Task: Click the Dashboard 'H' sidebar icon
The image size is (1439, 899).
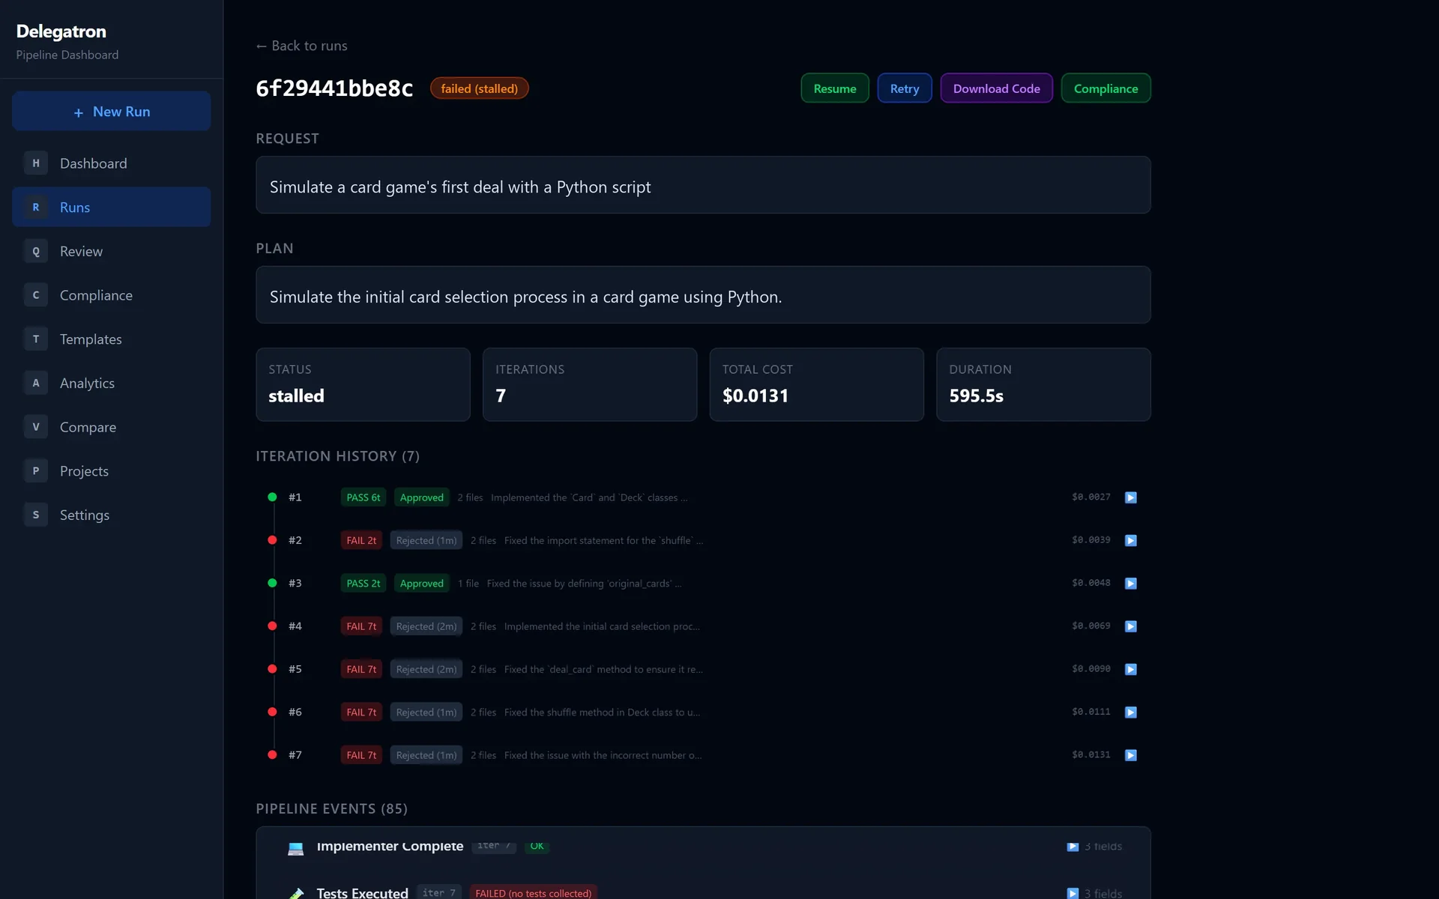Action: tap(36, 163)
